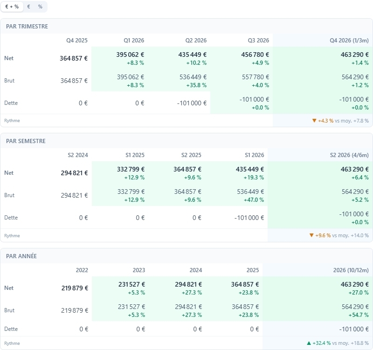The image size is (373, 350).
Task: Click the orange down-triangle in quarterly Rythme
Action: coord(314,121)
